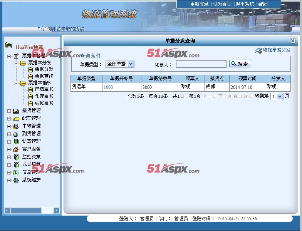Viewport: 302px width, 231px height.
Task: Click the sidebar horizontal scrollbar thumb
Action: 26,210
